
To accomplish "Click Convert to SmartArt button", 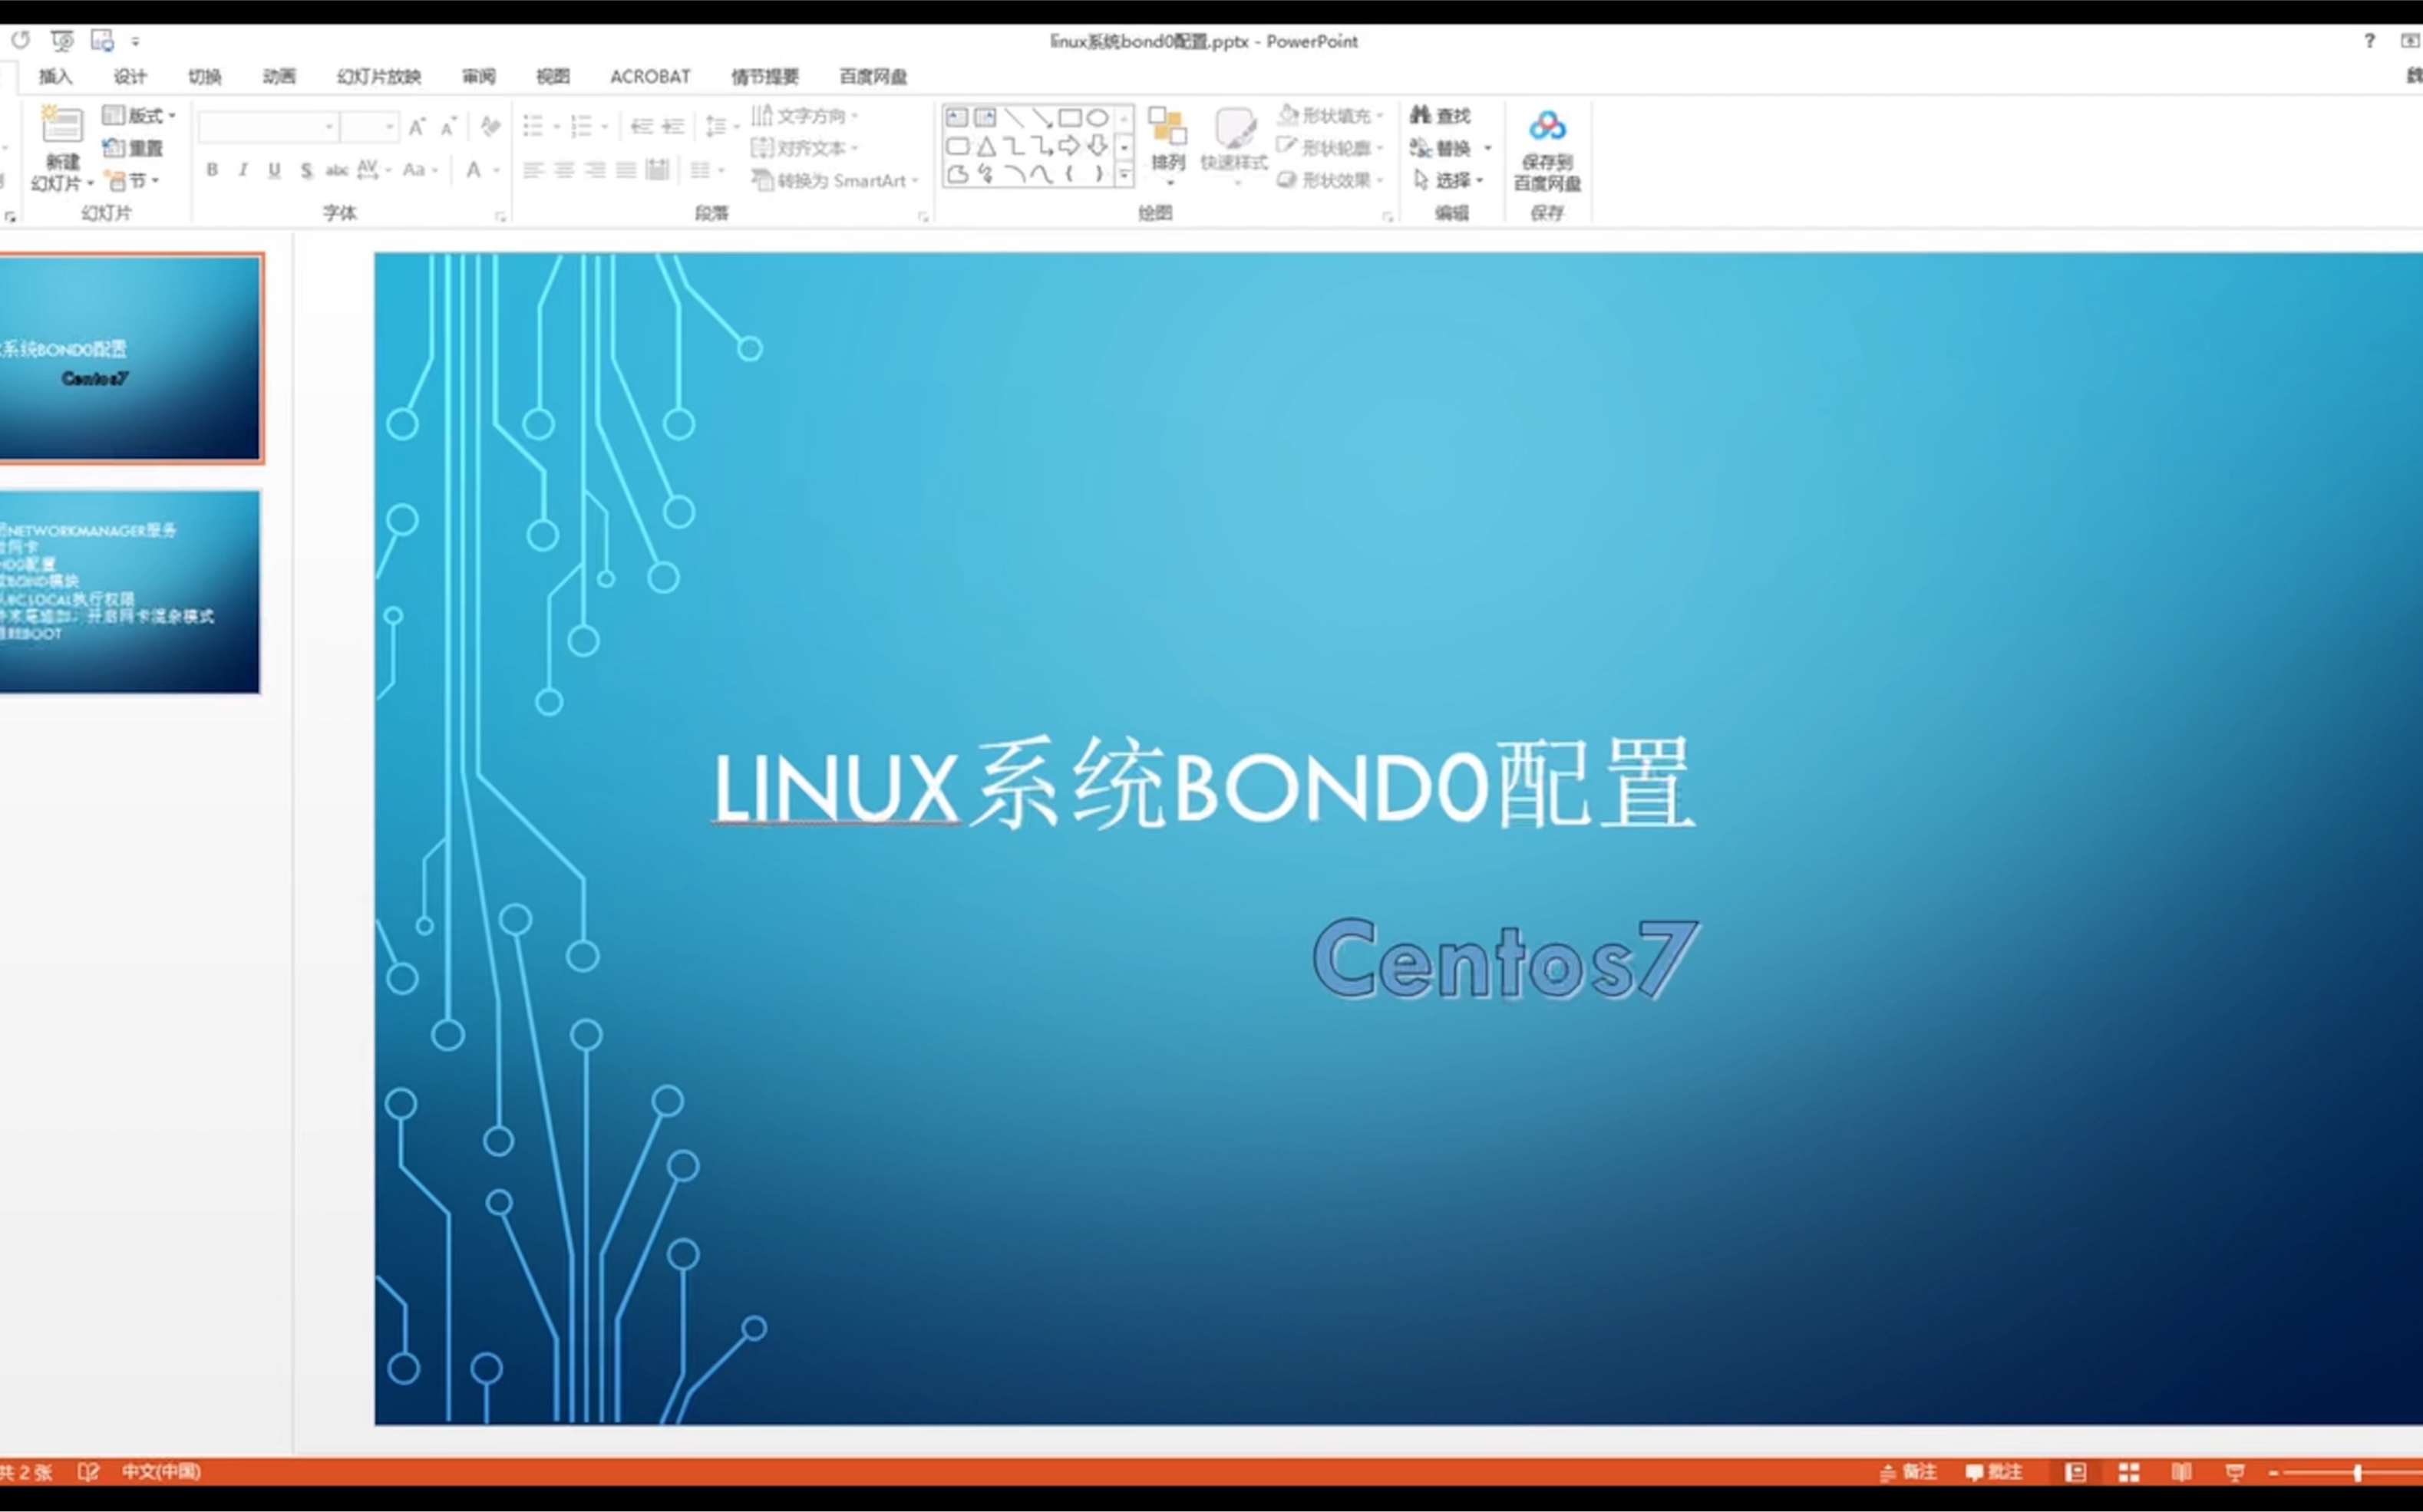I will 835,181.
